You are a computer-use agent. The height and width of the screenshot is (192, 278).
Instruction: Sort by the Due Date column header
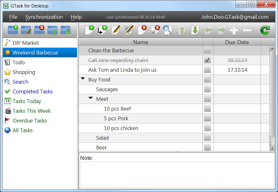pos(237,42)
